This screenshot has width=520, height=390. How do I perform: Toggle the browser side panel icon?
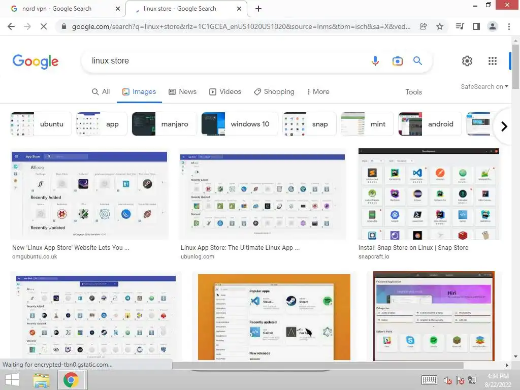tap(476, 26)
